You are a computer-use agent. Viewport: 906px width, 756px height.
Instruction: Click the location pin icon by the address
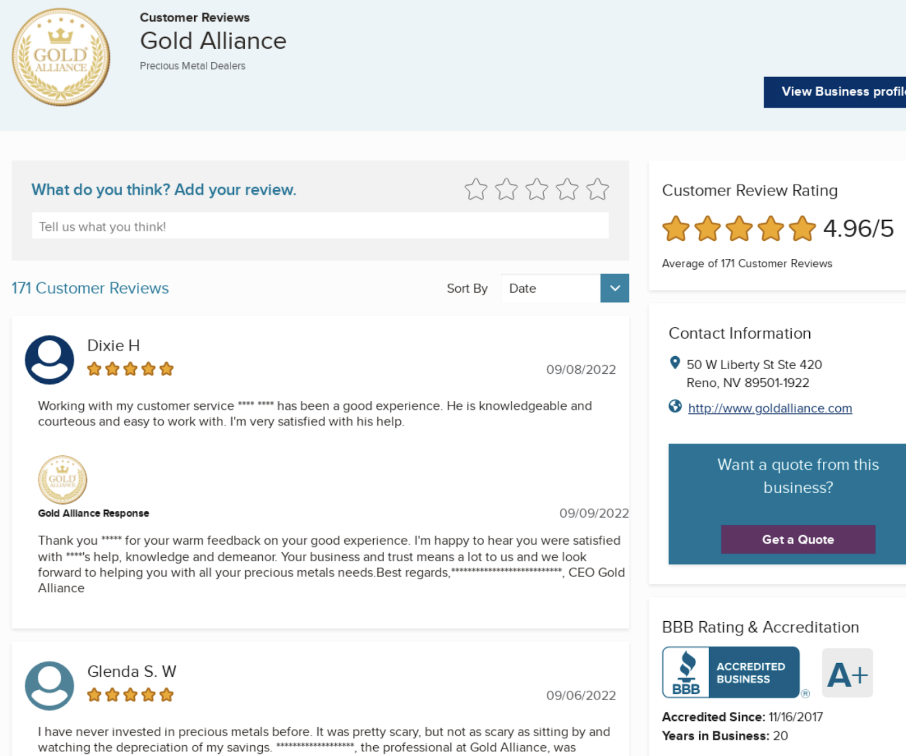(x=674, y=362)
